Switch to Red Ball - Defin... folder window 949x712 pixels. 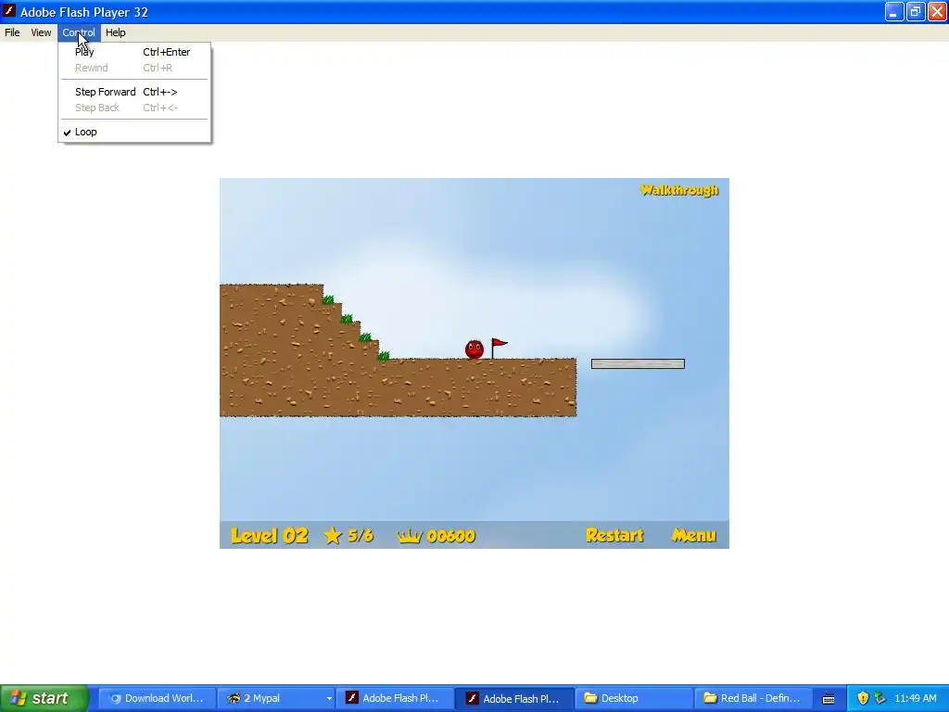click(x=753, y=698)
